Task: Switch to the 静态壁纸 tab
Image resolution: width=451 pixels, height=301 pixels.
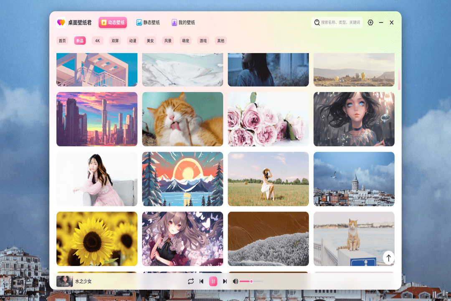Action: point(148,23)
